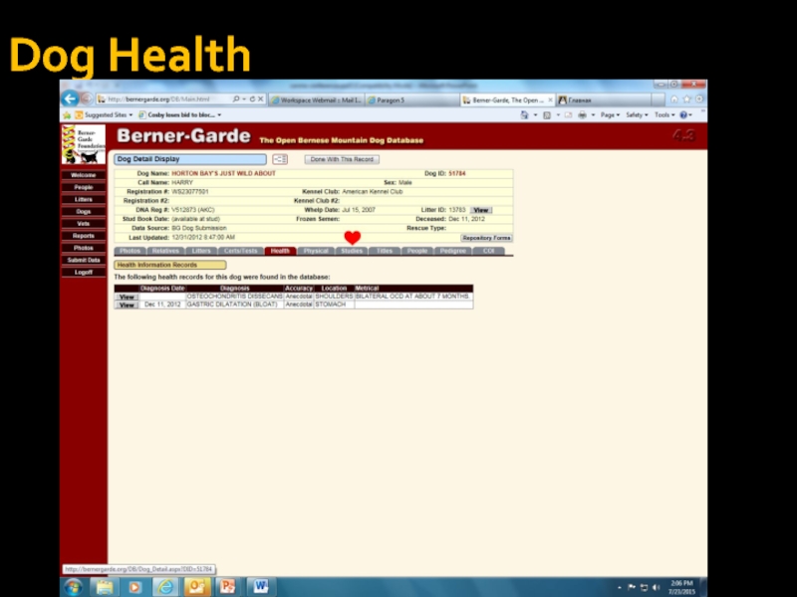Click the Repository Forms button
This screenshot has width=797, height=597.
(x=486, y=238)
